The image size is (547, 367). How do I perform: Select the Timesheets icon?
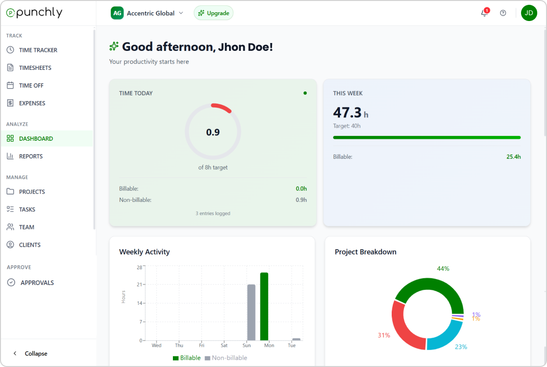tap(11, 67)
